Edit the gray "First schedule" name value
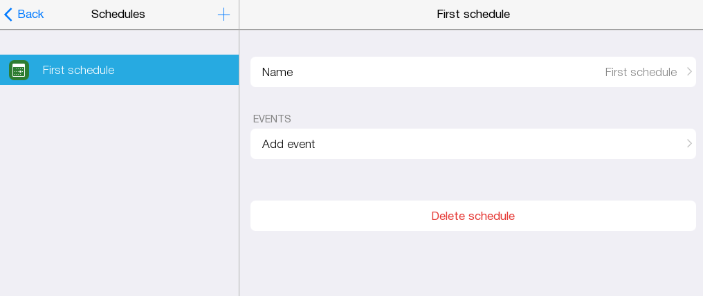 click(x=641, y=72)
